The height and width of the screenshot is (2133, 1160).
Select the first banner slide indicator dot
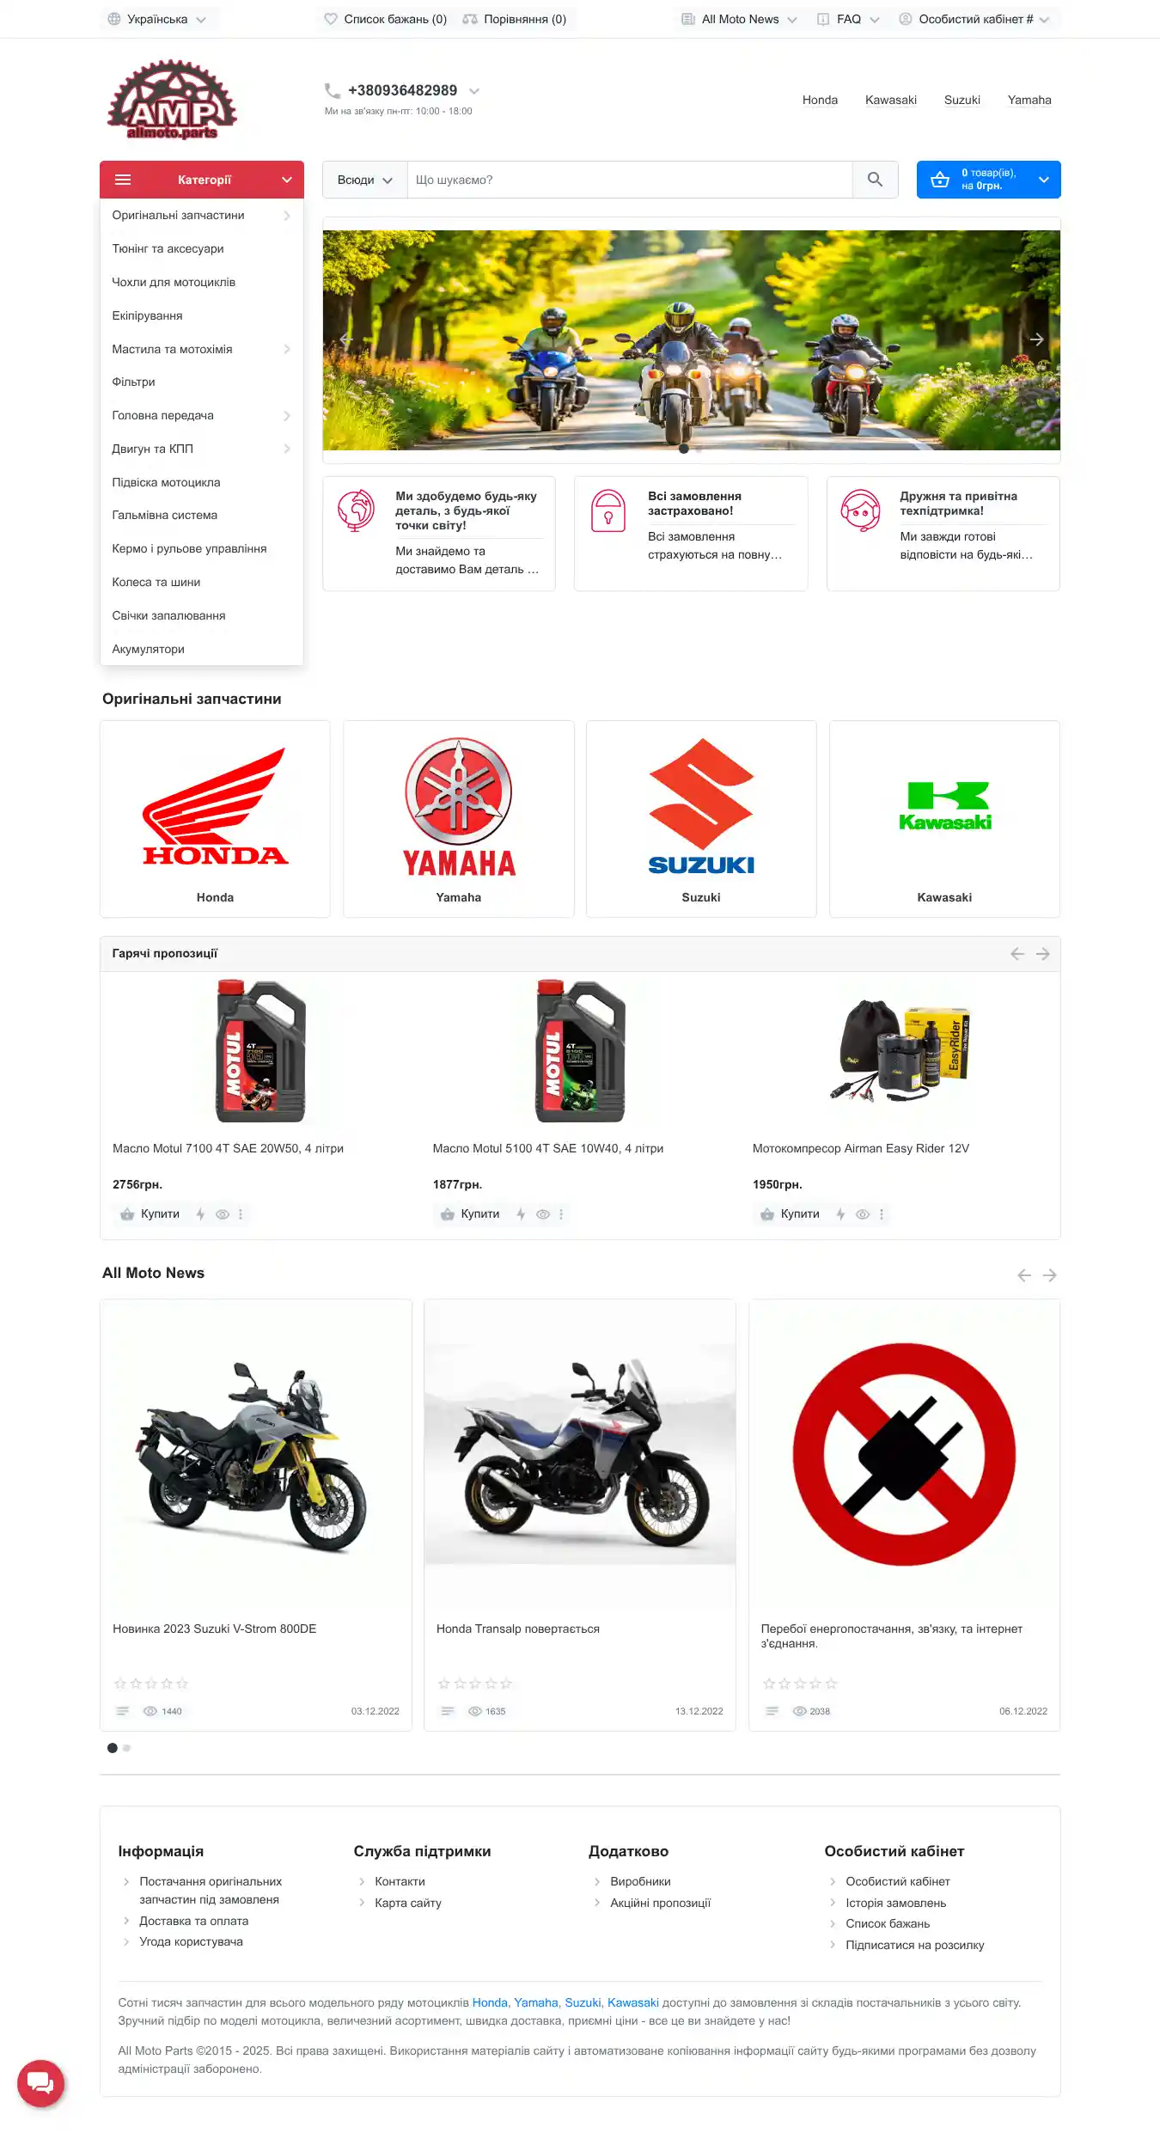[684, 449]
